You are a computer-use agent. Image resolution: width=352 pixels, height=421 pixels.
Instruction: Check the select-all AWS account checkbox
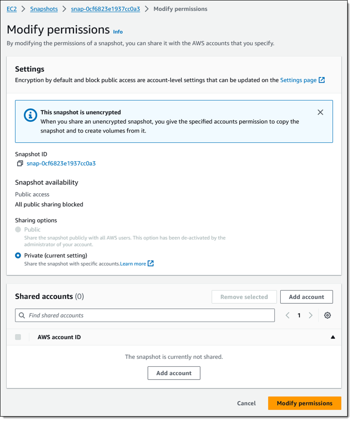(x=18, y=337)
